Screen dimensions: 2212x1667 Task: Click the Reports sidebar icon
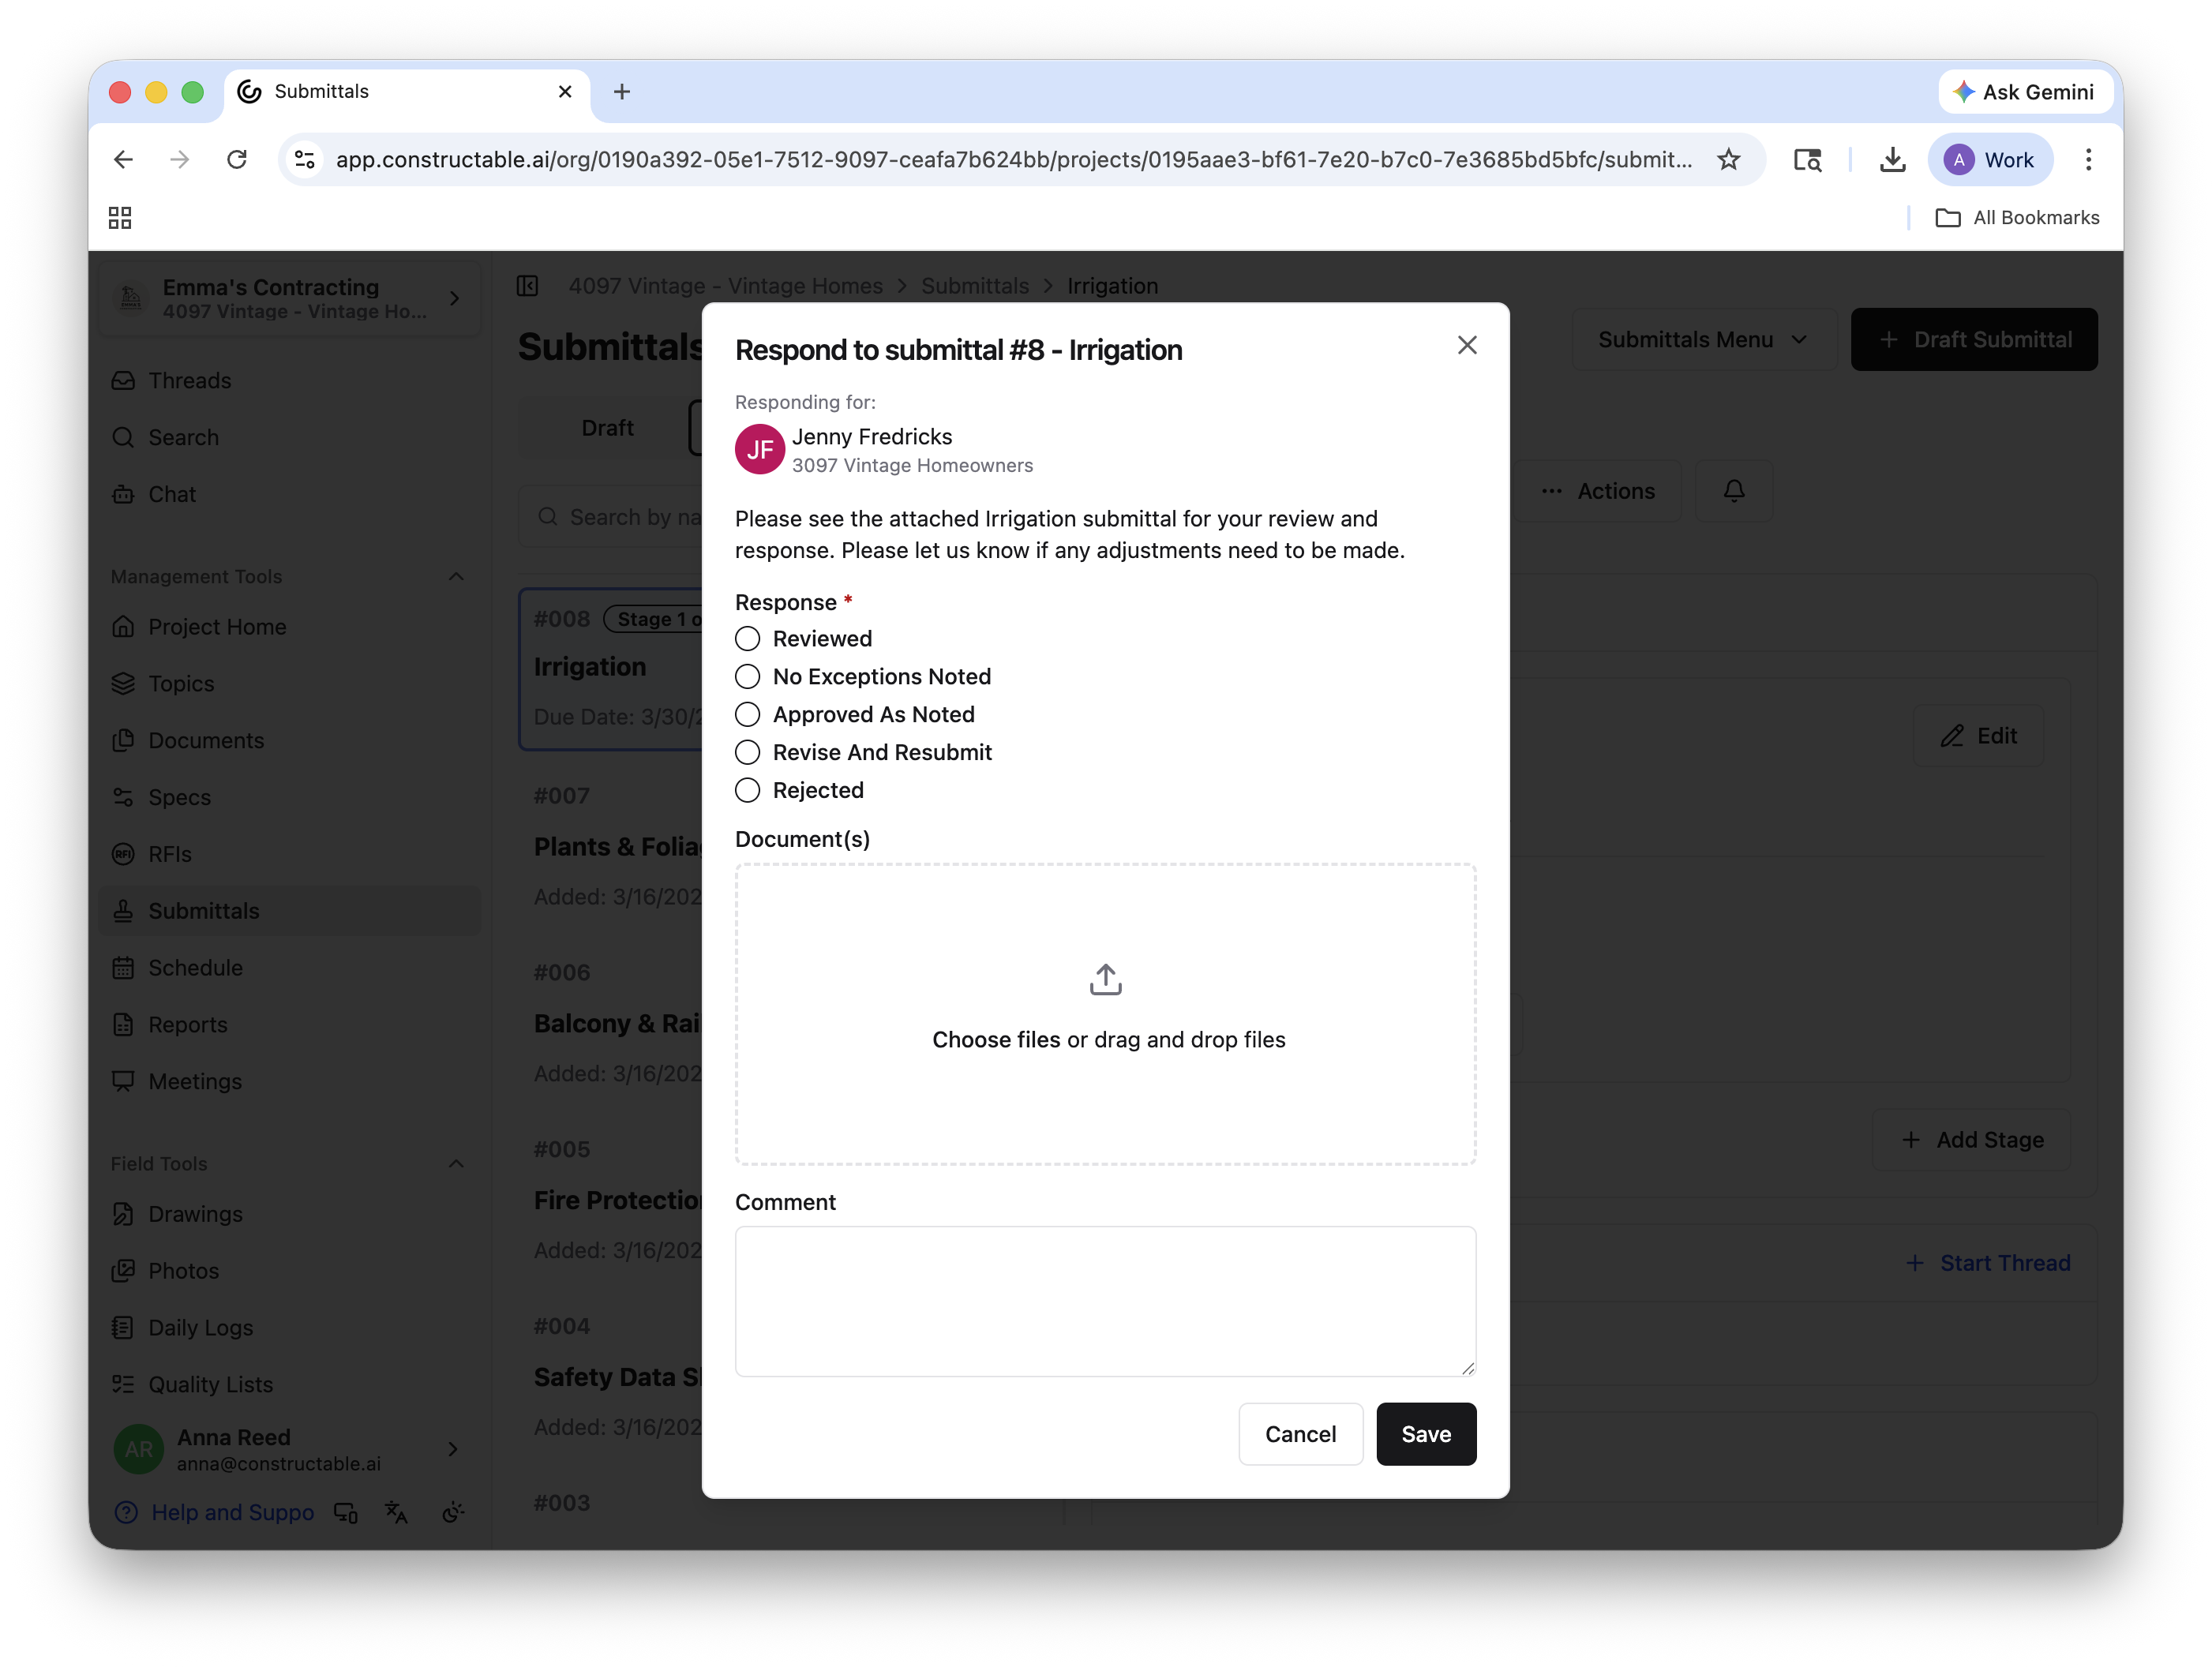[x=123, y=1025]
